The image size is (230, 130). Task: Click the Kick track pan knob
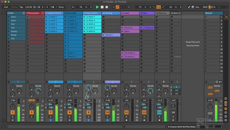click(x=13, y=106)
